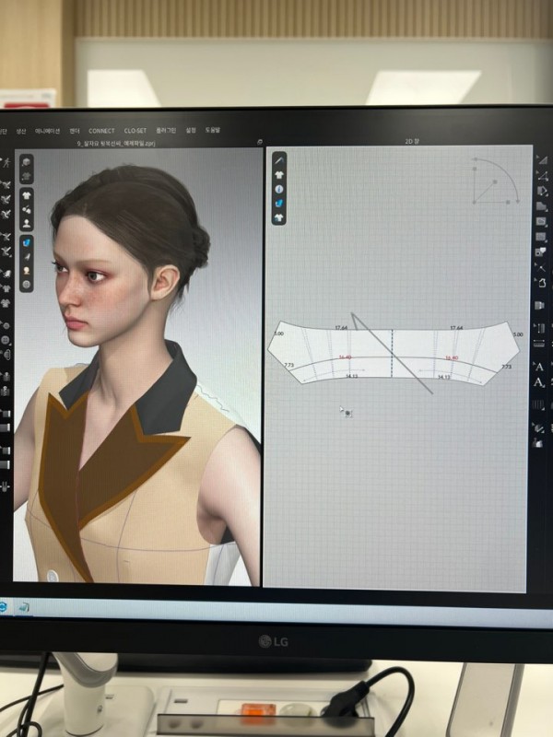Click the pen icon in 2D window toolbar
The width and height of the screenshot is (553, 737).
click(279, 158)
